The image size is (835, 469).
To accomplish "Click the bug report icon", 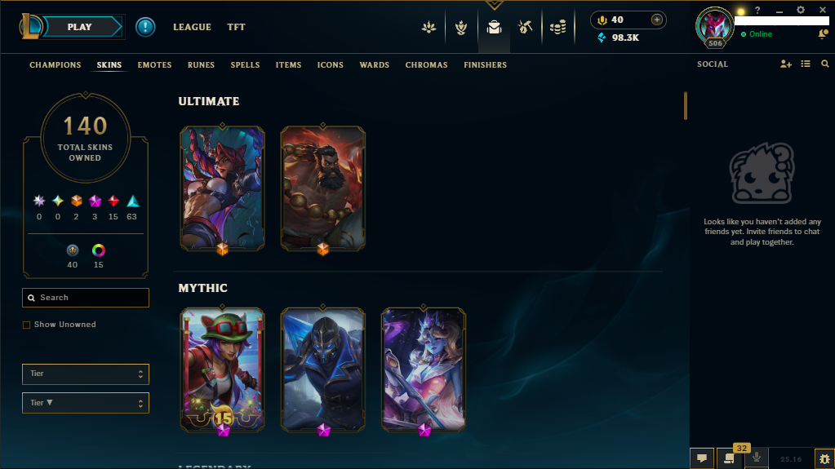I will coord(824,458).
